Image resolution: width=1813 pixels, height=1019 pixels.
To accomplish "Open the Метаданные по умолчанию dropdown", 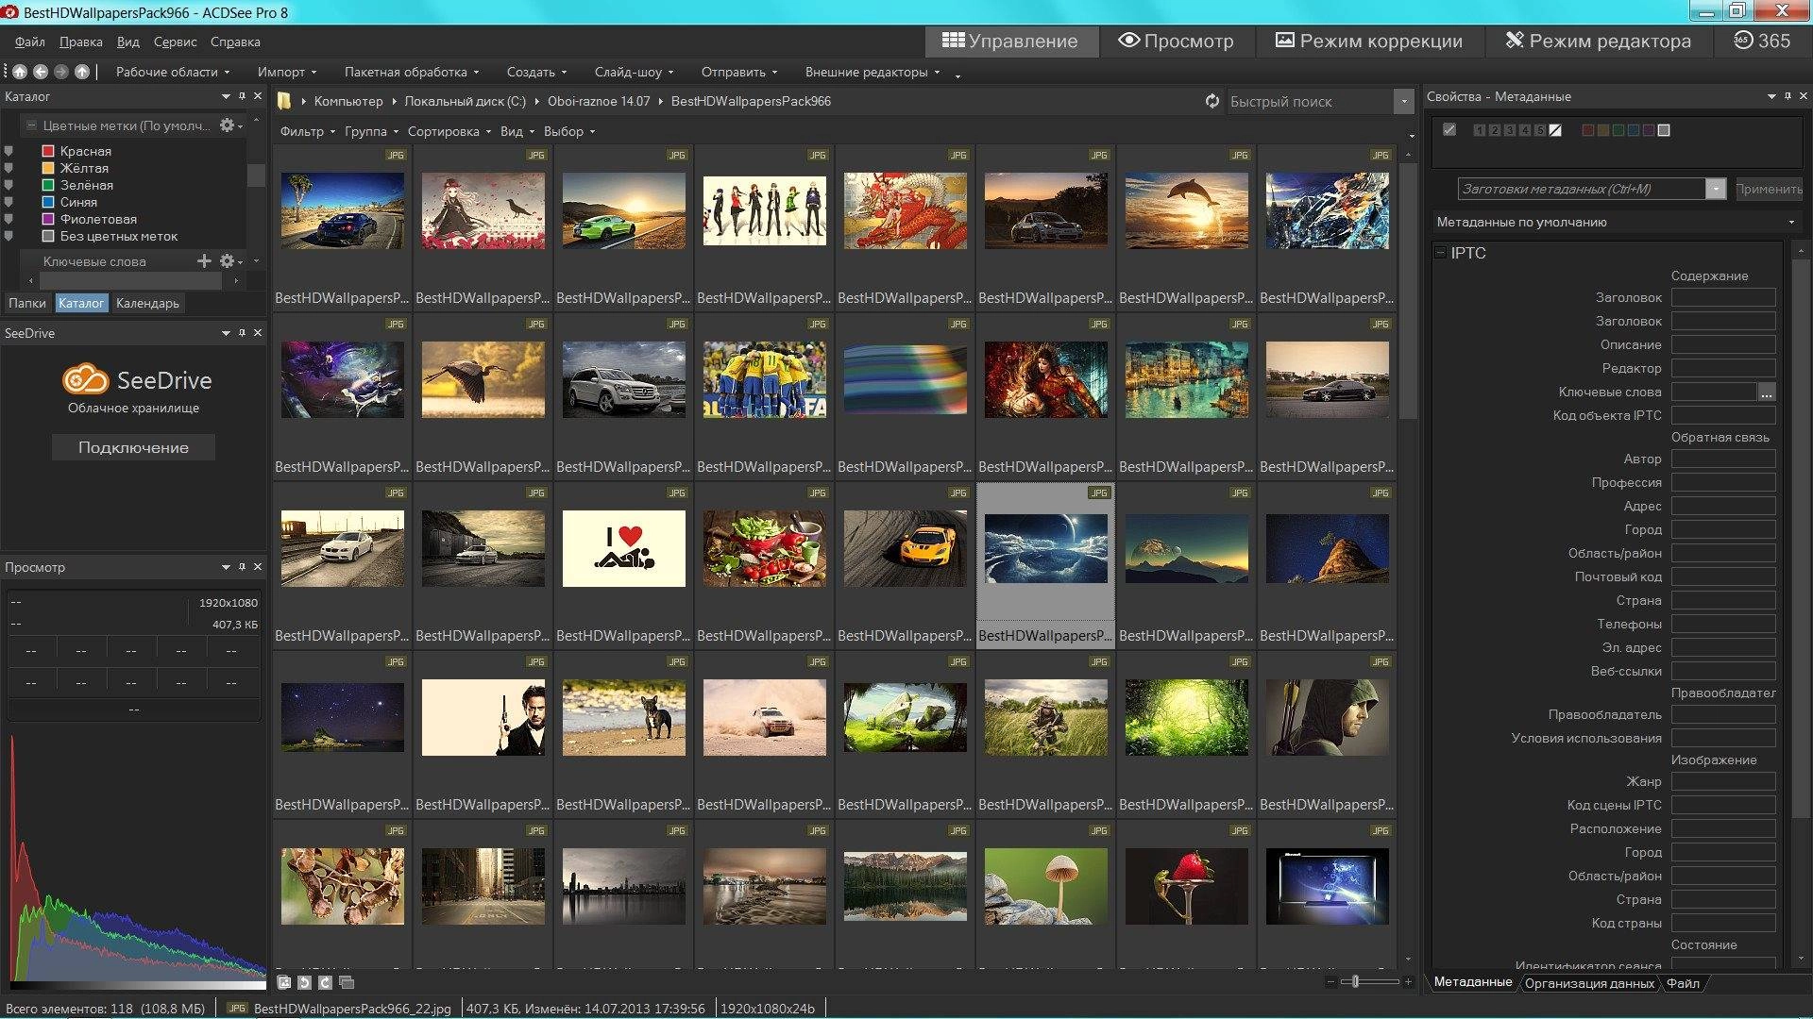I will (x=1616, y=222).
